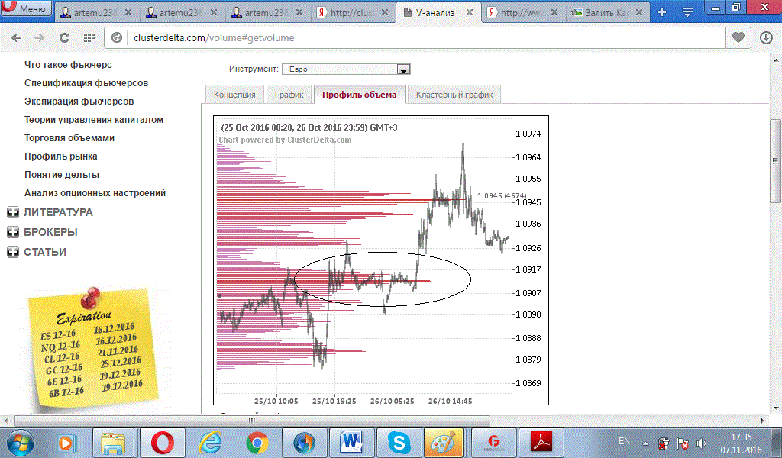Expand the СТАТЬИ section plus icon
The image size is (782, 458).
(x=13, y=252)
